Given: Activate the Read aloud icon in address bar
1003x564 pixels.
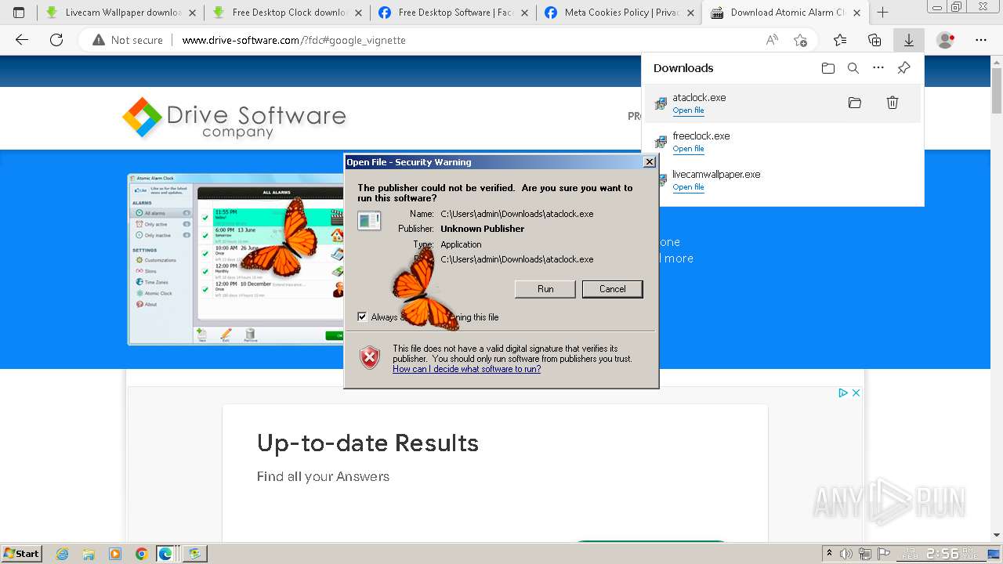Looking at the screenshot, I should pos(772,40).
